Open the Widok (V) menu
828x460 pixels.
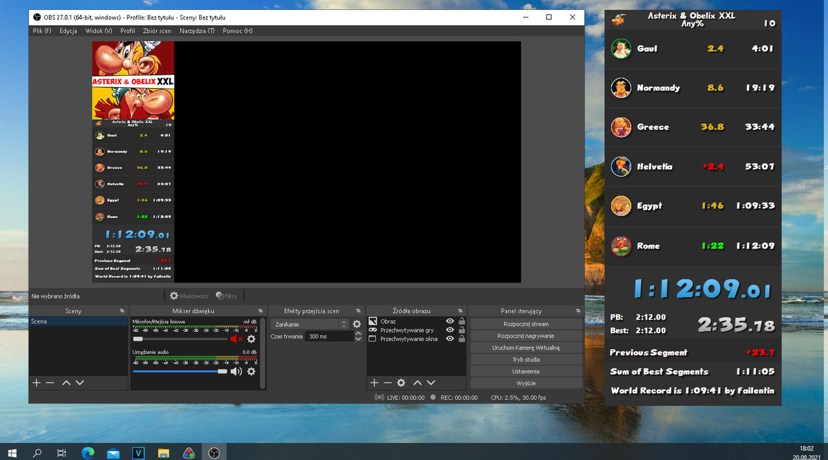[98, 30]
